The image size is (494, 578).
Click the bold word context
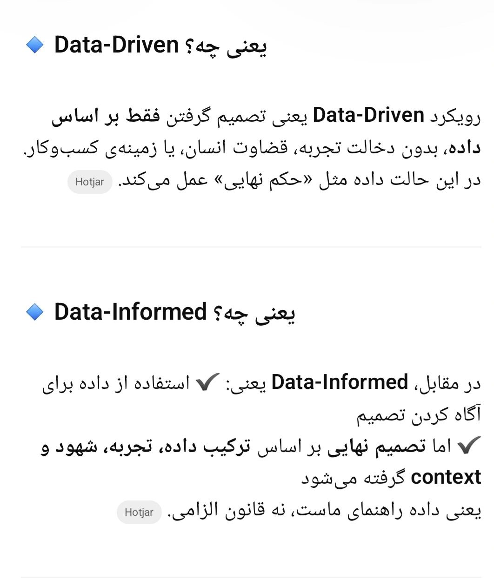point(446,478)
